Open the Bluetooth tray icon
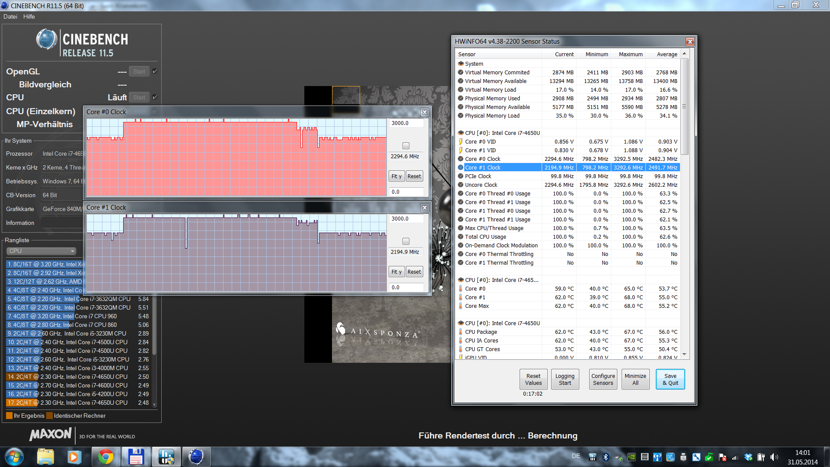This screenshot has width=830, height=467. click(x=606, y=457)
